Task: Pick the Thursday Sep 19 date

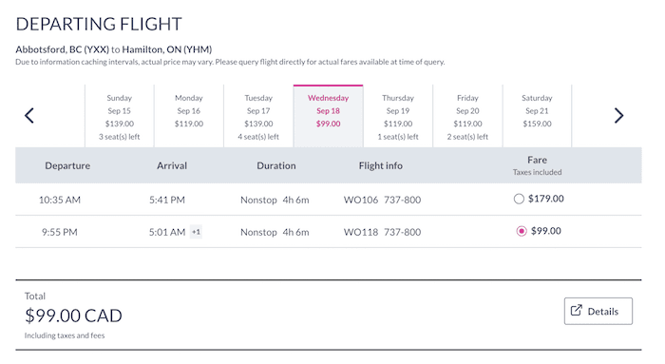Action: click(x=398, y=116)
